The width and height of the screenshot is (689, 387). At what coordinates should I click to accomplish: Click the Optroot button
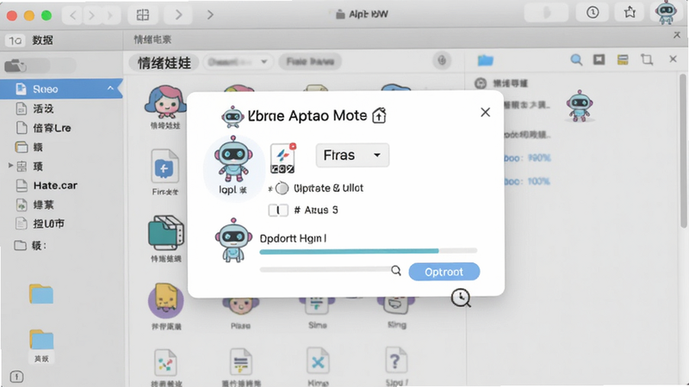[x=444, y=272]
